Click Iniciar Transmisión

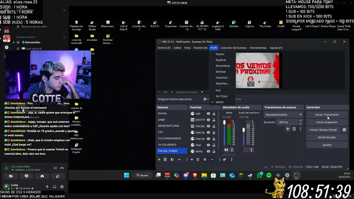point(327,115)
